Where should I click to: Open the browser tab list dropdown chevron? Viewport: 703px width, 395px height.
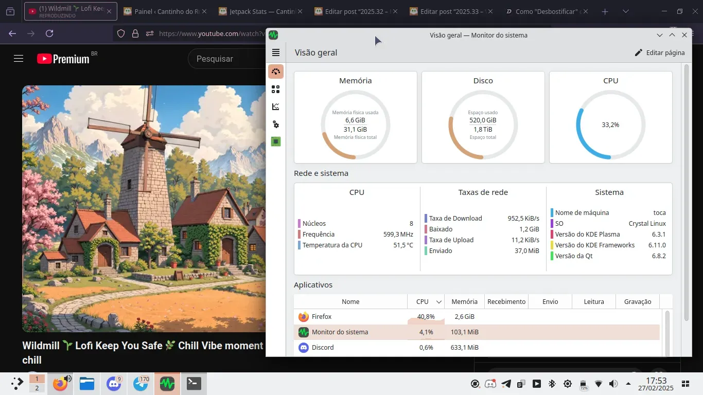tap(626, 11)
